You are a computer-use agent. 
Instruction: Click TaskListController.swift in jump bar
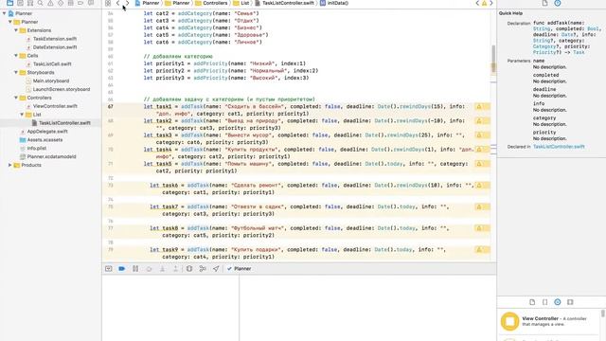[284, 3]
